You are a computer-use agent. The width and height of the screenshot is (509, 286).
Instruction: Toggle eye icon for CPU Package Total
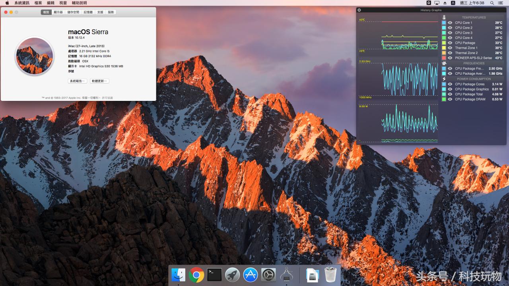[450, 94]
